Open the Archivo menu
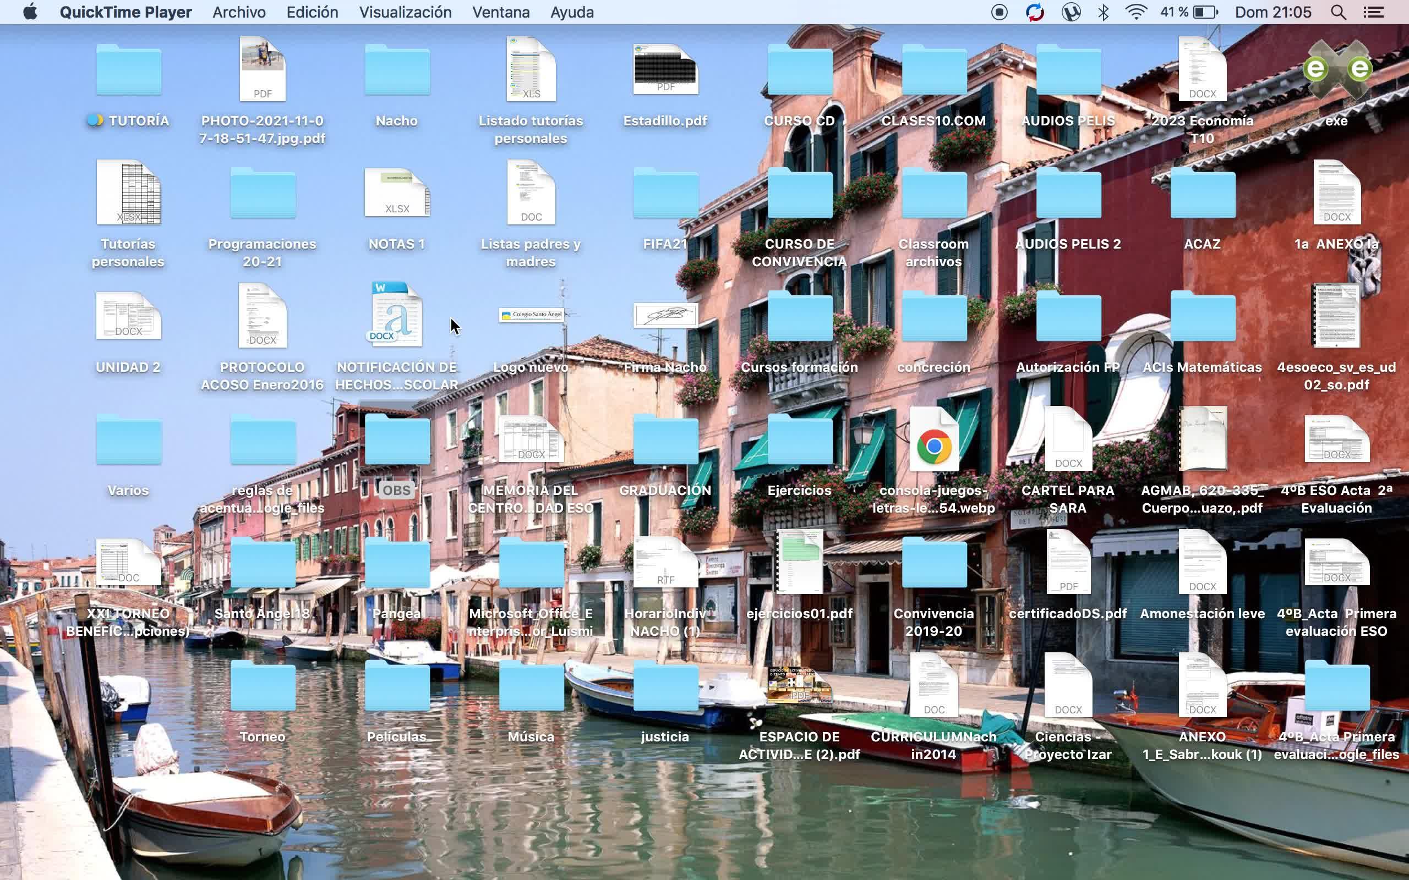 [x=239, y=12]
